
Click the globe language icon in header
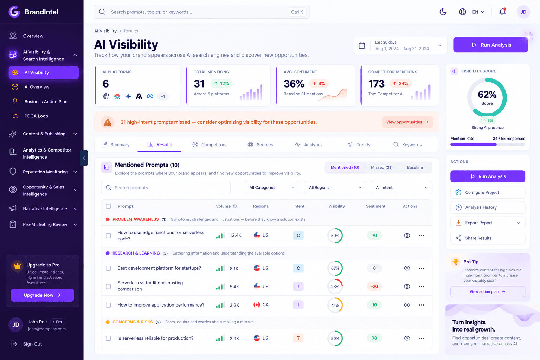[x=463, y=12]
